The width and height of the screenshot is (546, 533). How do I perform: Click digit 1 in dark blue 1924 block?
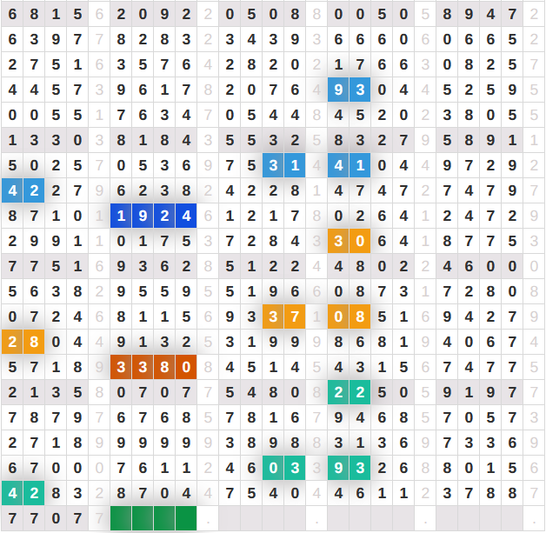point(121,216)
